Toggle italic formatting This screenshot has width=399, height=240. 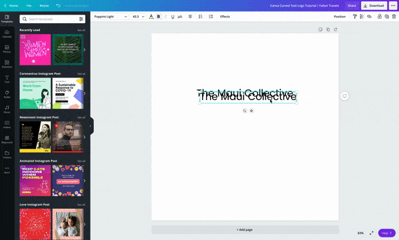(x=166, y=17)
